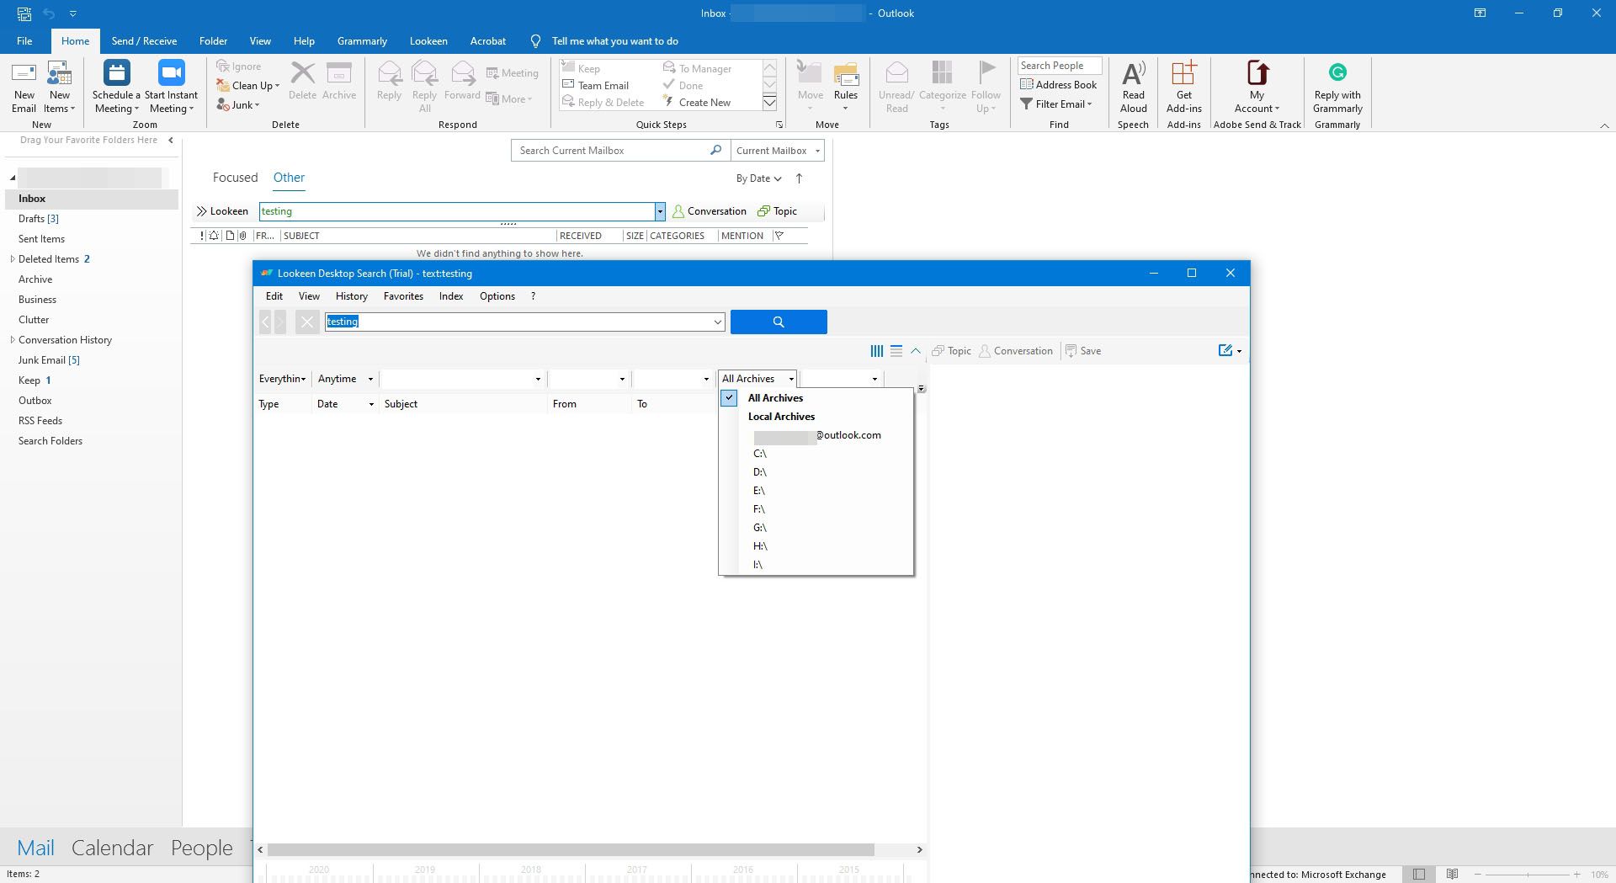This screenshot has height=883, width=1616.
Task: Group Lookeen toolbar results by Topic
Action: tap(951, 351)
